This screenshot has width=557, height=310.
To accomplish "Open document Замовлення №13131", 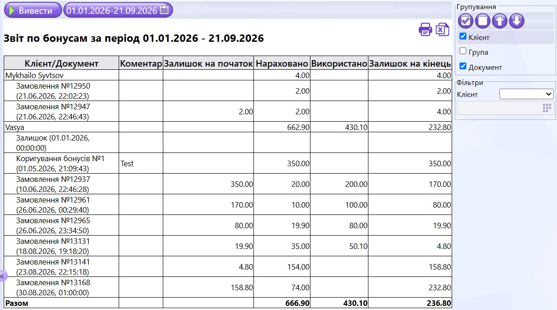I will [x=53, y=246].
